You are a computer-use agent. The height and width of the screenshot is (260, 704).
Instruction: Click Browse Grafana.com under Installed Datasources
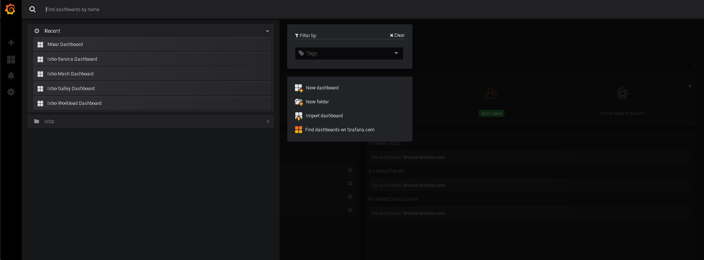[x=424, y=213]
